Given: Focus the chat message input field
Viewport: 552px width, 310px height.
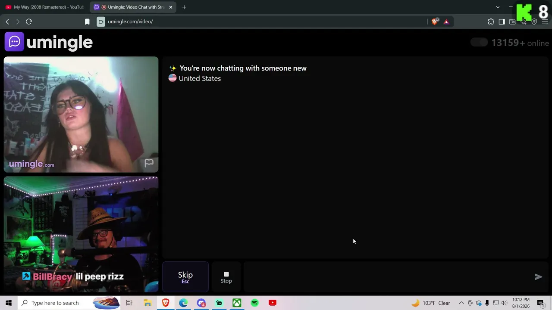Looking at the screenshot, I should [388, 277].
